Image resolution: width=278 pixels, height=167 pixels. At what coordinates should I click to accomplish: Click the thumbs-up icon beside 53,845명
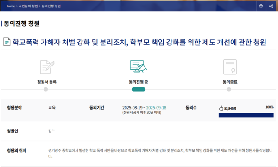tap(221, 108)
